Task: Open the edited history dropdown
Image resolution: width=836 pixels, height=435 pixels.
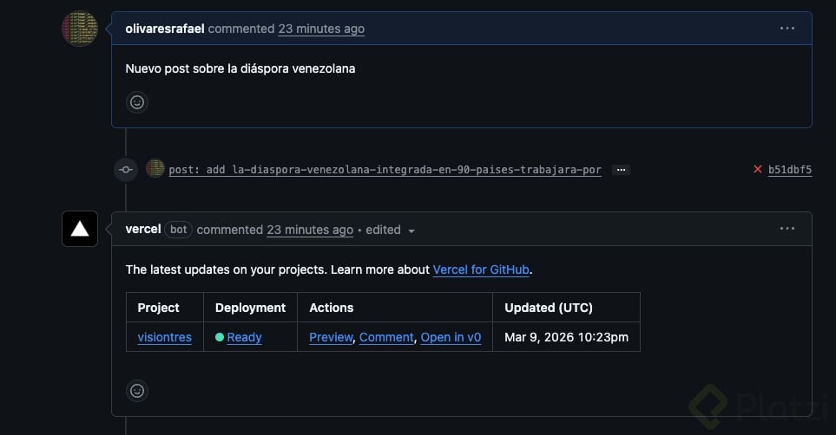Action: click(x=411, y=230)
